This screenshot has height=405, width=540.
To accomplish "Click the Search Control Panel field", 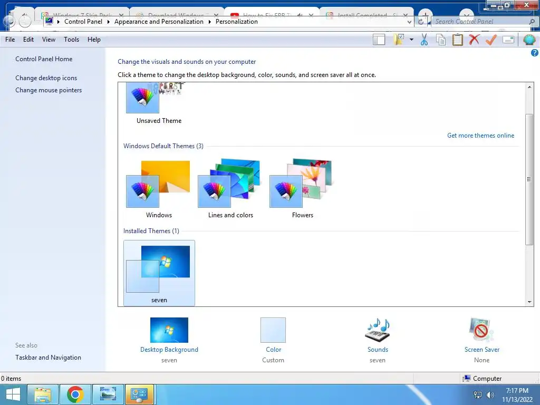I will (x=480, y=21).
